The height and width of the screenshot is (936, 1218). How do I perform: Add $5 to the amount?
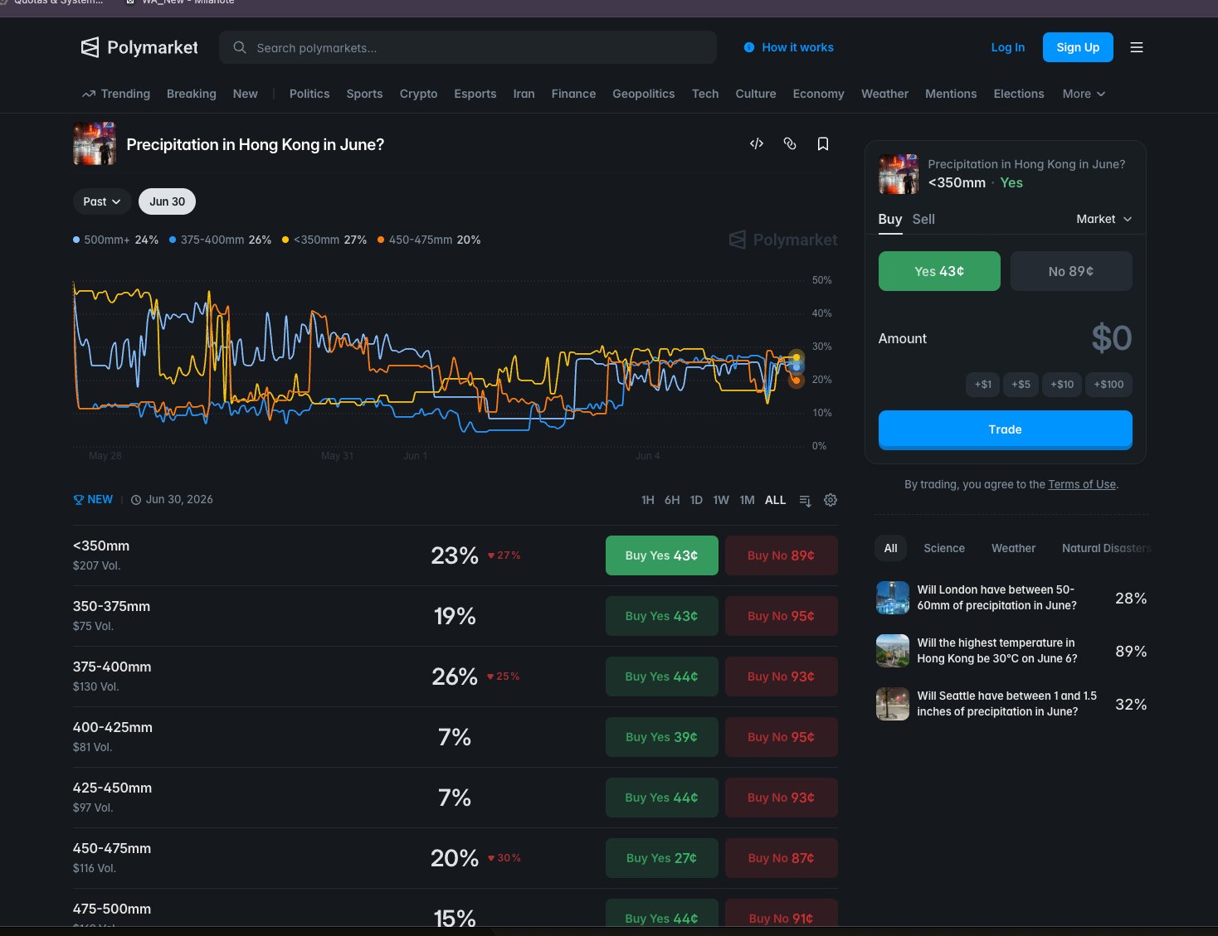[1021, 384]
